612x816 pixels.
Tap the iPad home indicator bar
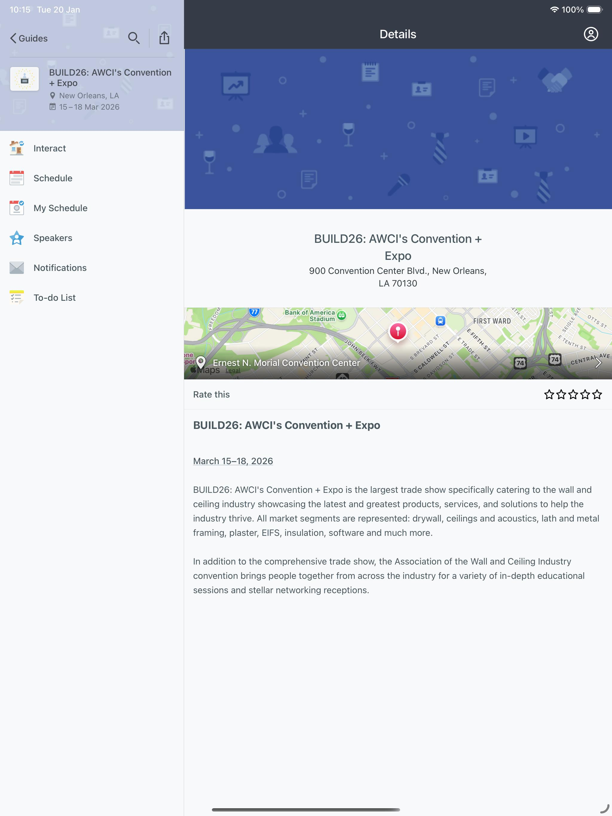(306, 810)
